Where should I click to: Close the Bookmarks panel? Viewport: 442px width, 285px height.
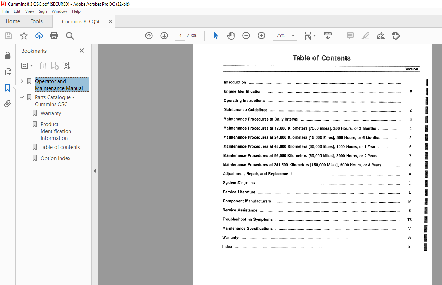click(x=82, y=51)
